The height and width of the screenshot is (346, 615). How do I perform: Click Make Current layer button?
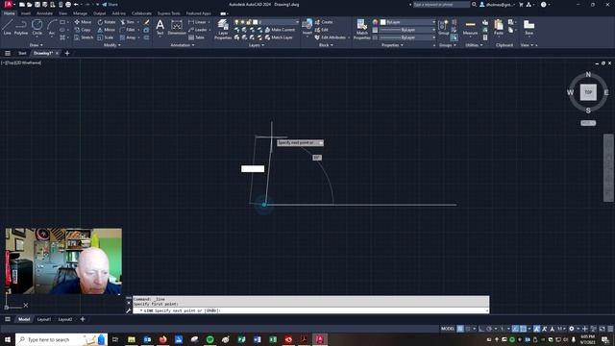point(280,30)
